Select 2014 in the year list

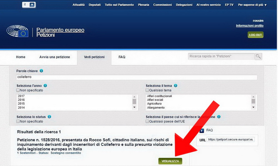coord(21,107)
